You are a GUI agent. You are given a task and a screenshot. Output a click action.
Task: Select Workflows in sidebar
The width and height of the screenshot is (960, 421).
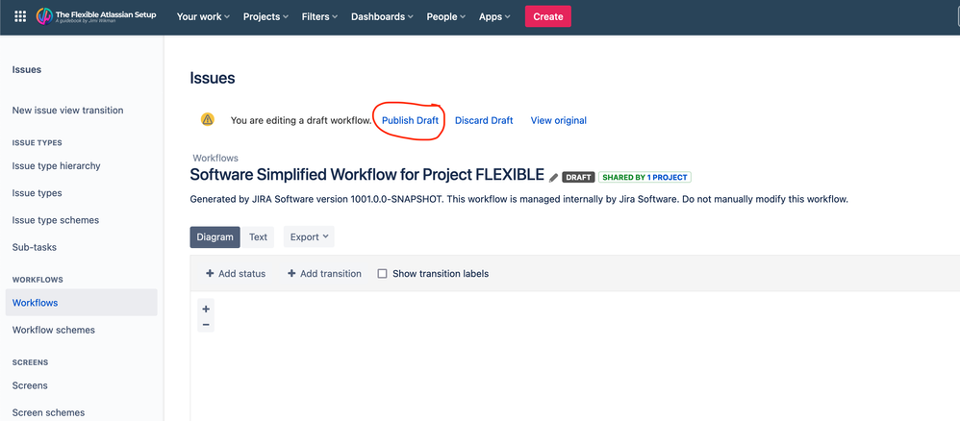(81, 302)
